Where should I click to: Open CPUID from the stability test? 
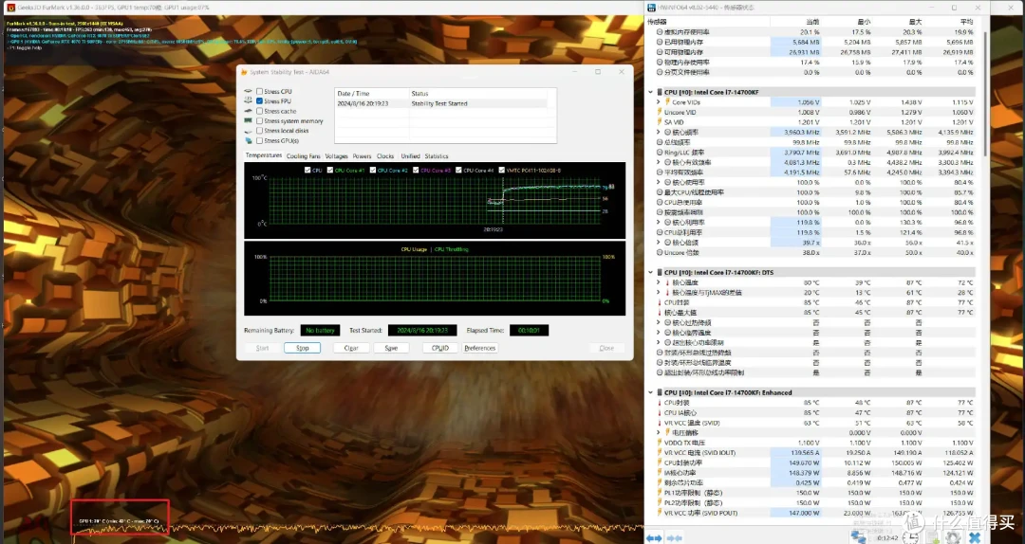(440, 348)
